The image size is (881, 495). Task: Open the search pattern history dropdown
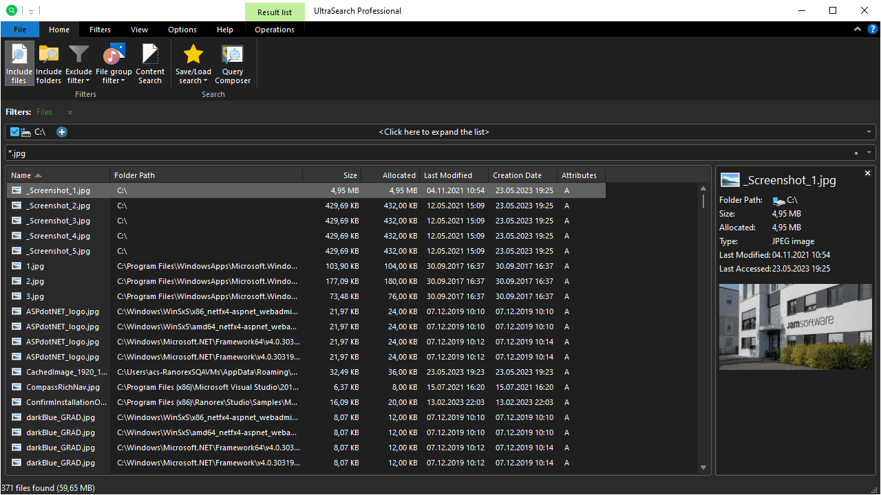[870, 153]
